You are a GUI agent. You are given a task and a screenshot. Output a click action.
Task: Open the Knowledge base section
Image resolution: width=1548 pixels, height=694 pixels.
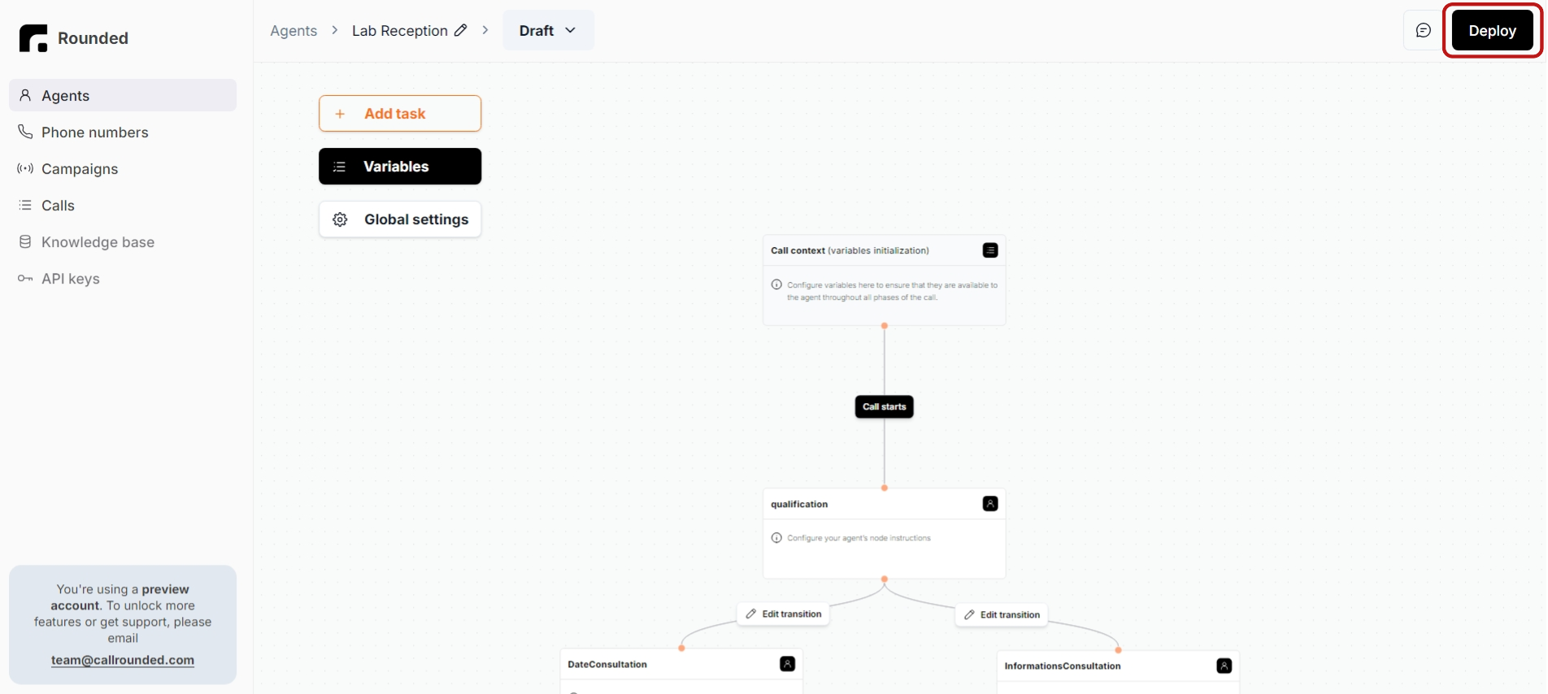(123, 241)
